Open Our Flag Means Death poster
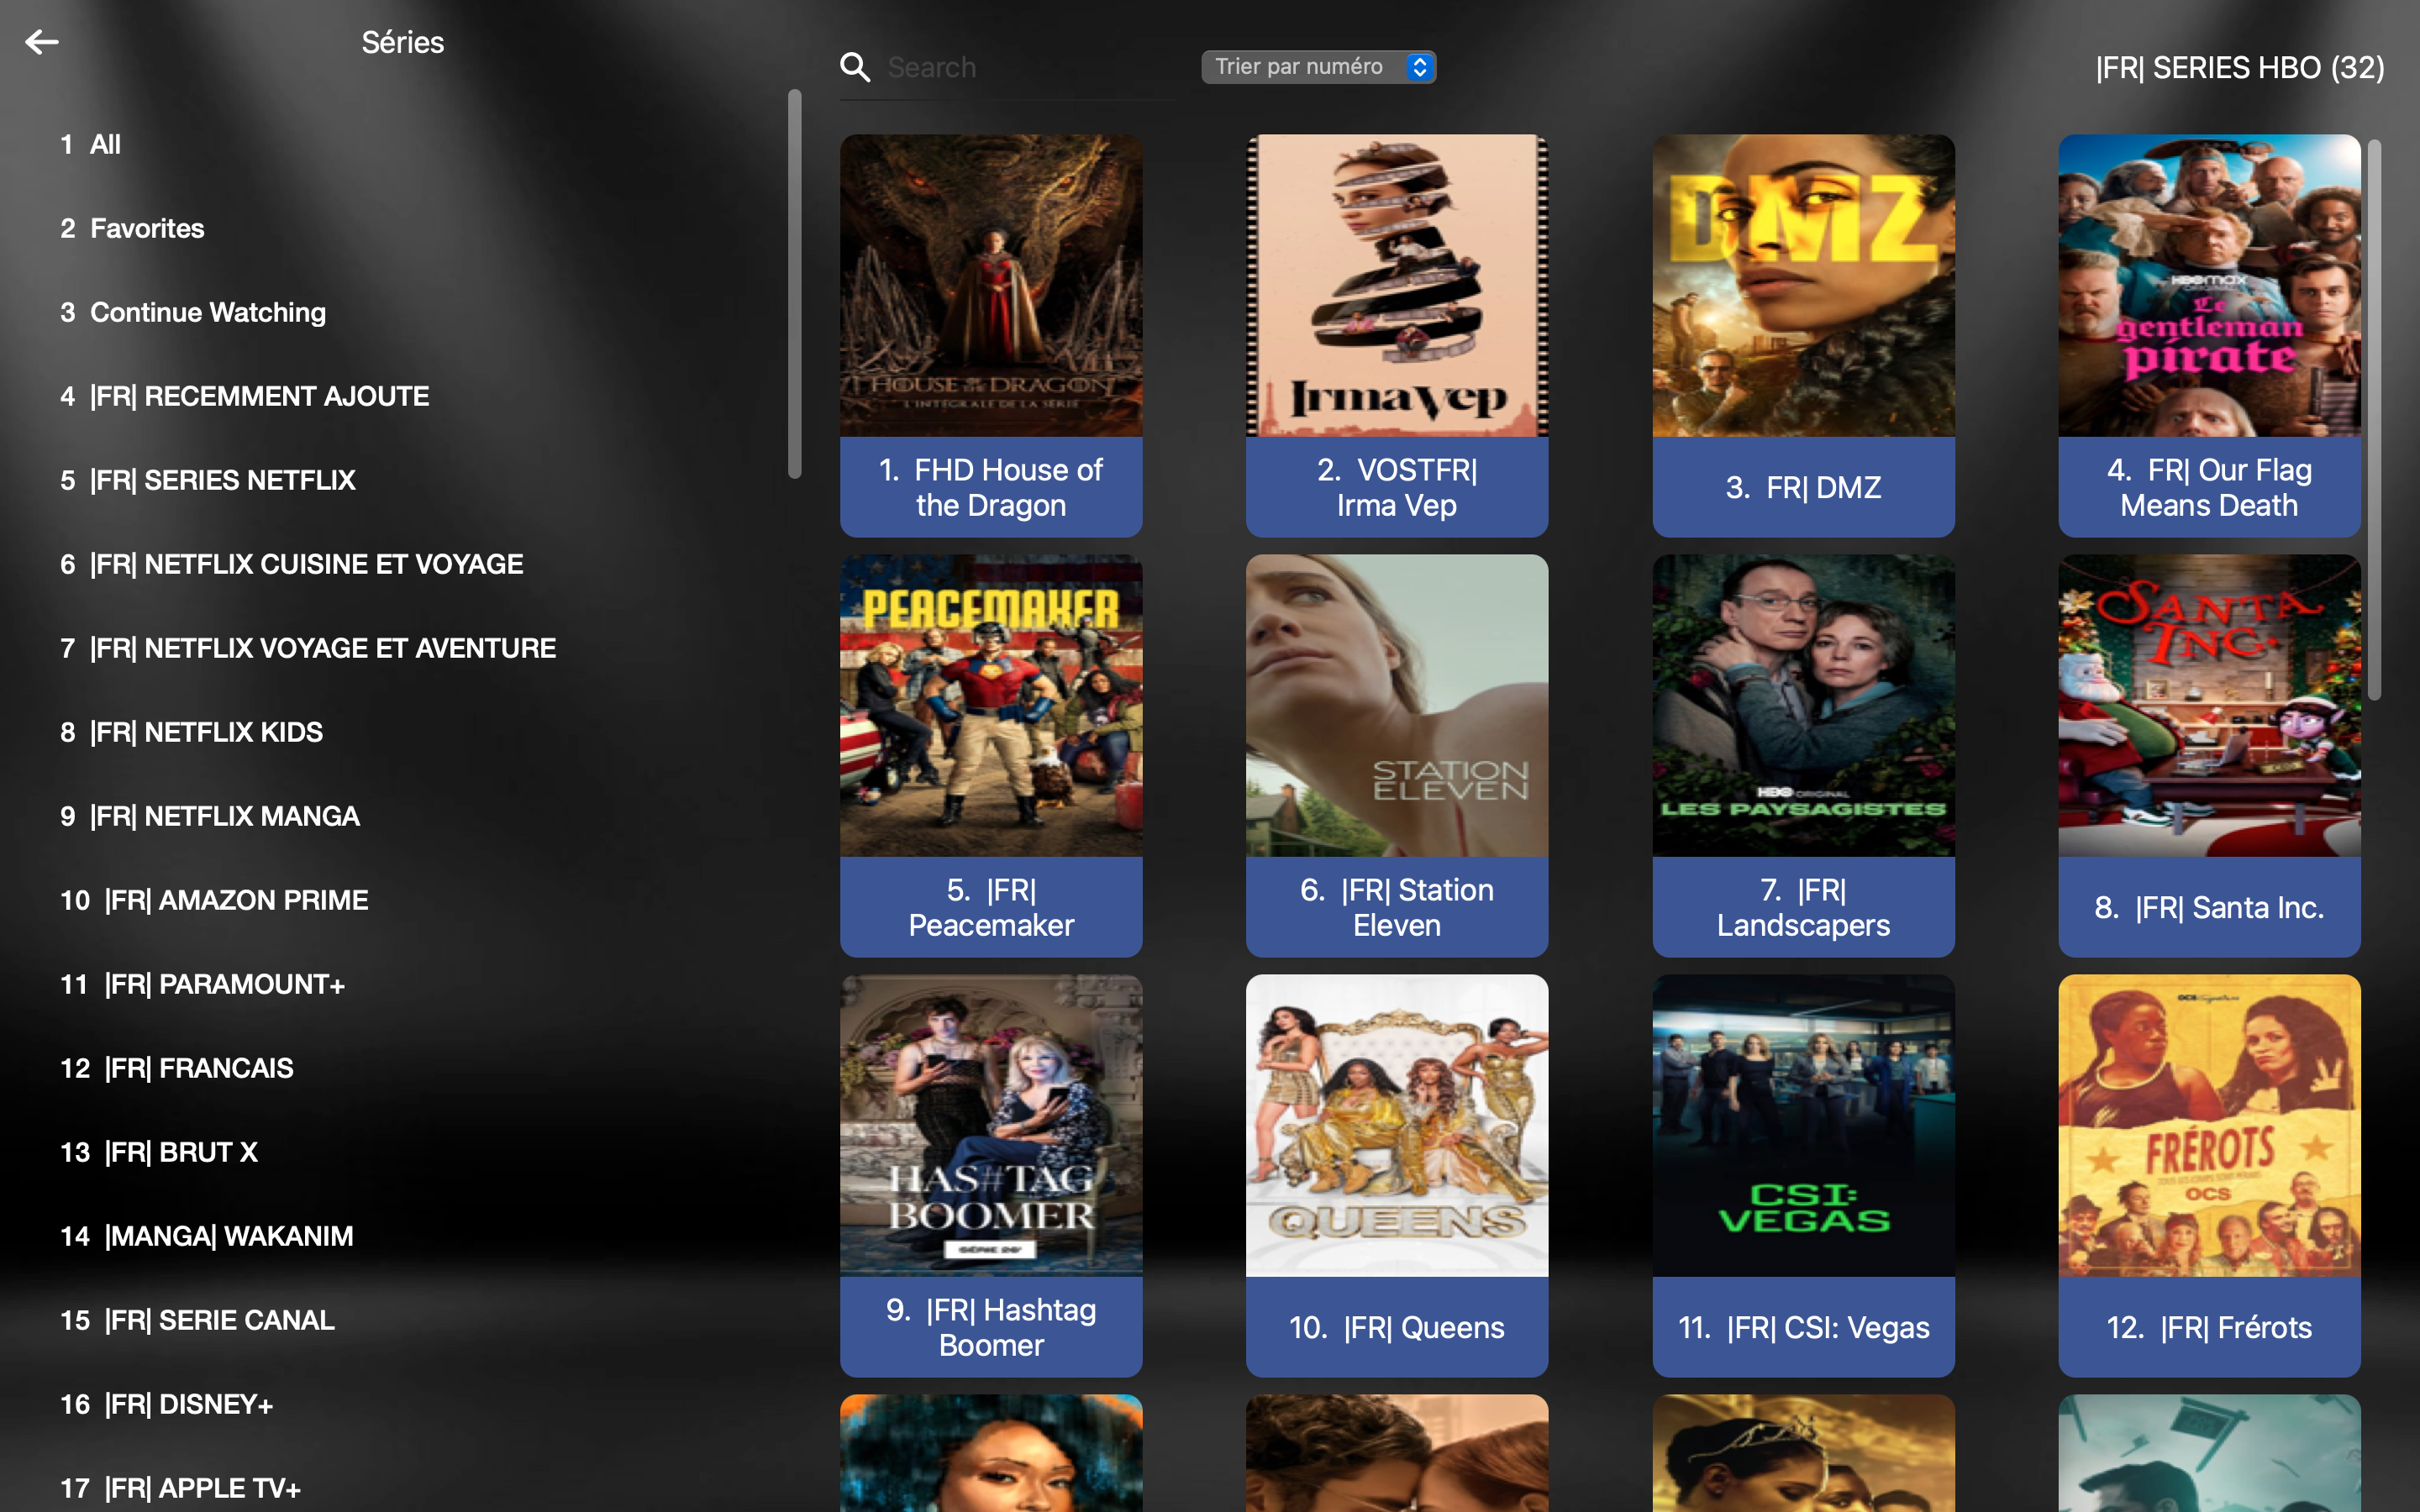Image resolution: width=2420 pixels, height=1512 pixels. click(2209, 285)
